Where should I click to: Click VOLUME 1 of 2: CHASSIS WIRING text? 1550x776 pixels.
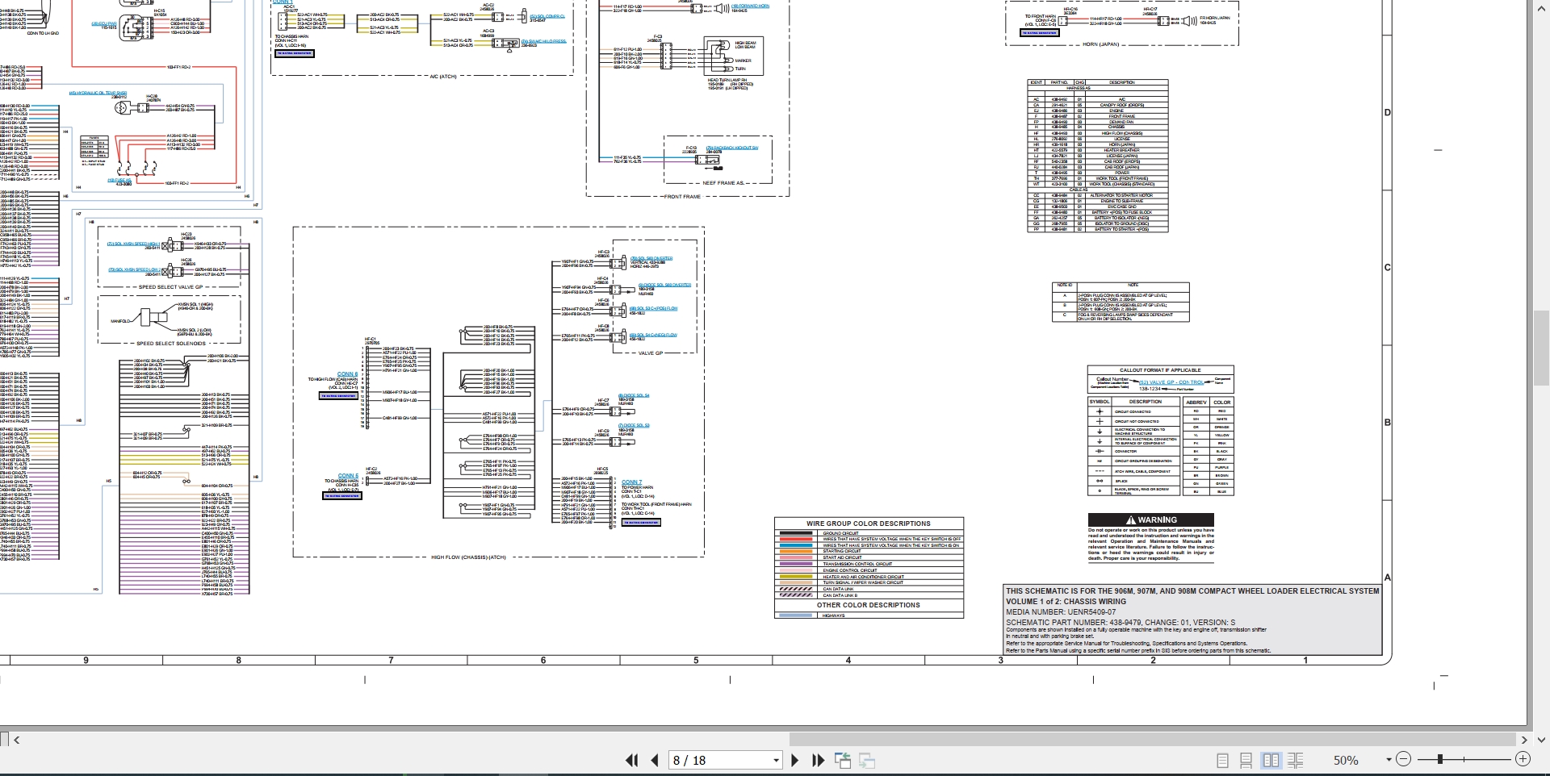[1066, 602]
